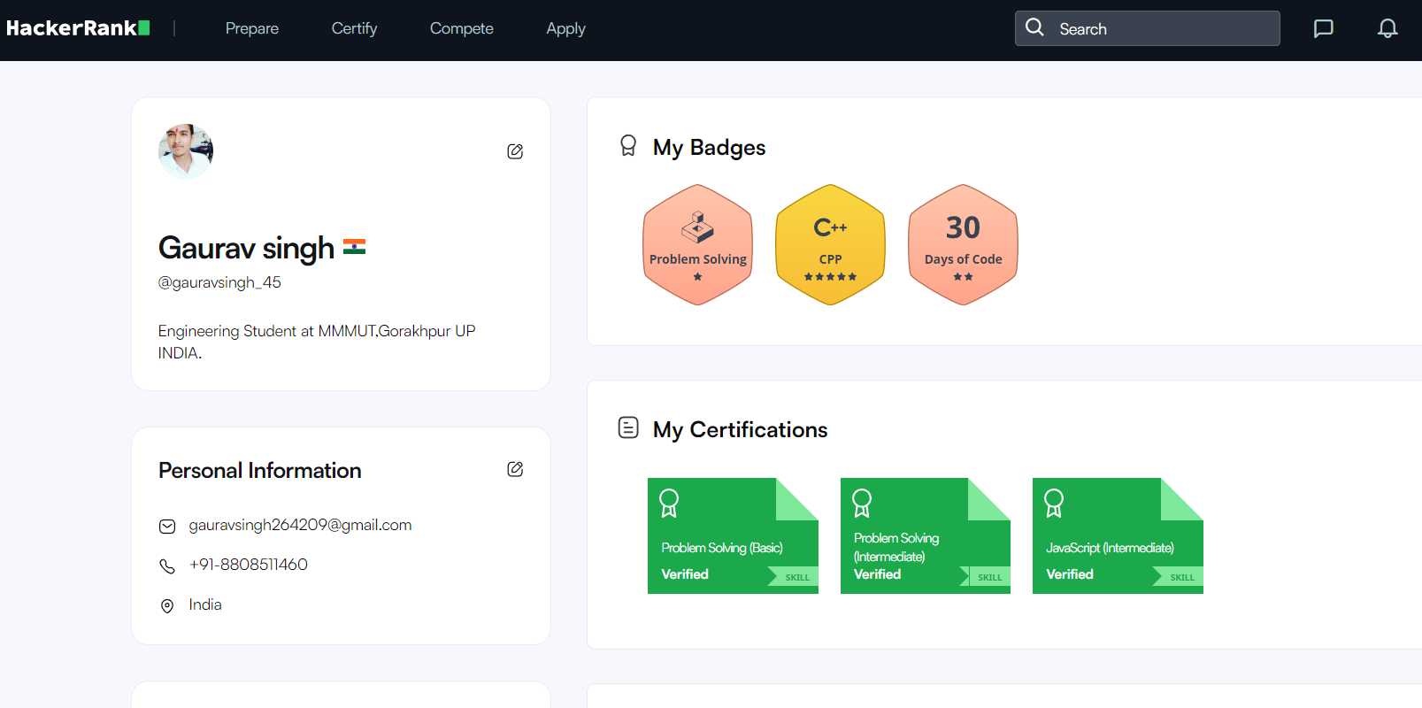Go to the Certify section
This screenshot has width=1422, height=708.
click(x=354, y=28)
